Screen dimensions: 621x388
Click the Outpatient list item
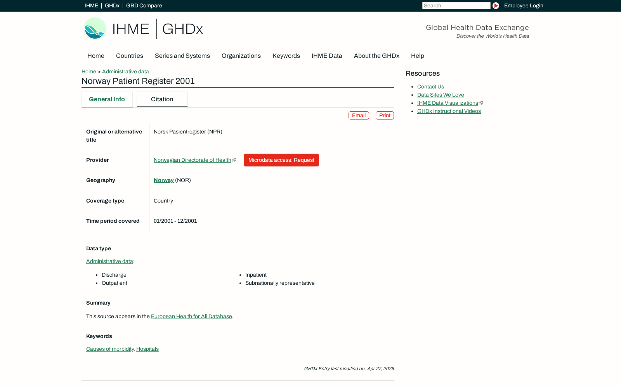[x=114, y=283]
